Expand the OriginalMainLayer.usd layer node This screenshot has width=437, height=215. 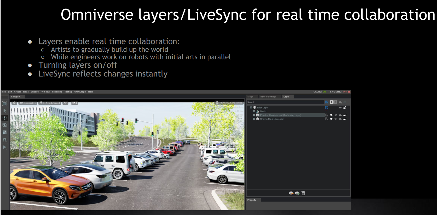pyautogui.click(x=254, y=119)
